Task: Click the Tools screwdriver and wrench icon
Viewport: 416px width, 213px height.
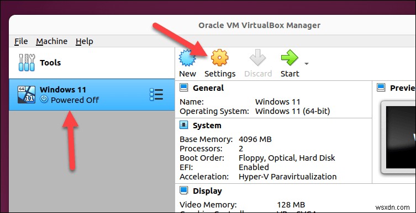Action: click(x=27, y=63)
